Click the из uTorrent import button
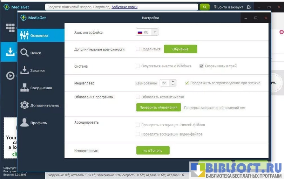Screen dimensions: 284x179 153,150
